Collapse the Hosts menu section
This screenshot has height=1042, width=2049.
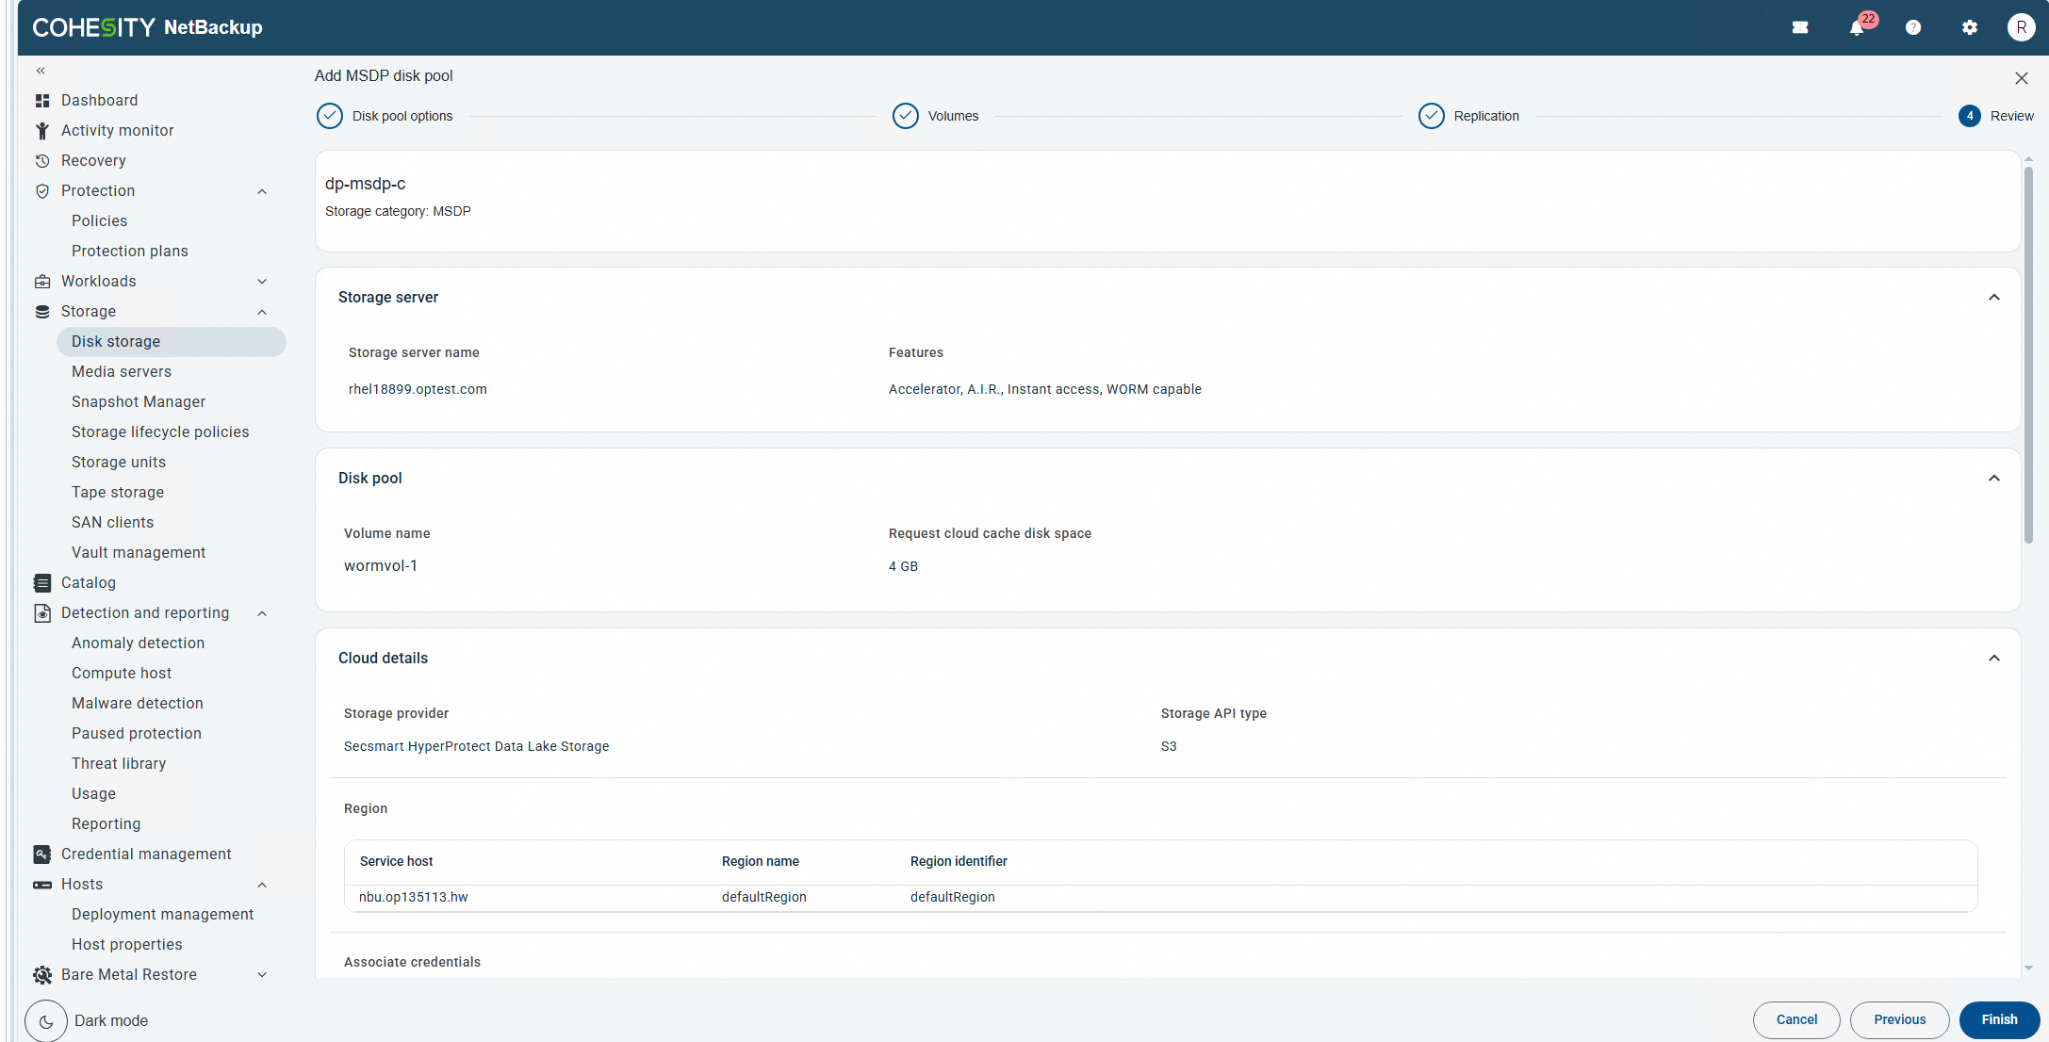click(x=262, y=885)
